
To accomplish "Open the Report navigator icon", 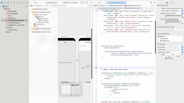I will (27, 3).
